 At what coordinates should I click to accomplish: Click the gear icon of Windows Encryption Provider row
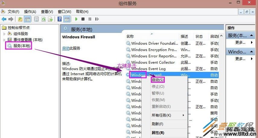tap(128, 50)
